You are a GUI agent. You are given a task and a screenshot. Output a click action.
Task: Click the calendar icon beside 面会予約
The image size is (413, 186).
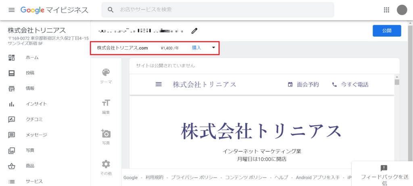(290, 85)
